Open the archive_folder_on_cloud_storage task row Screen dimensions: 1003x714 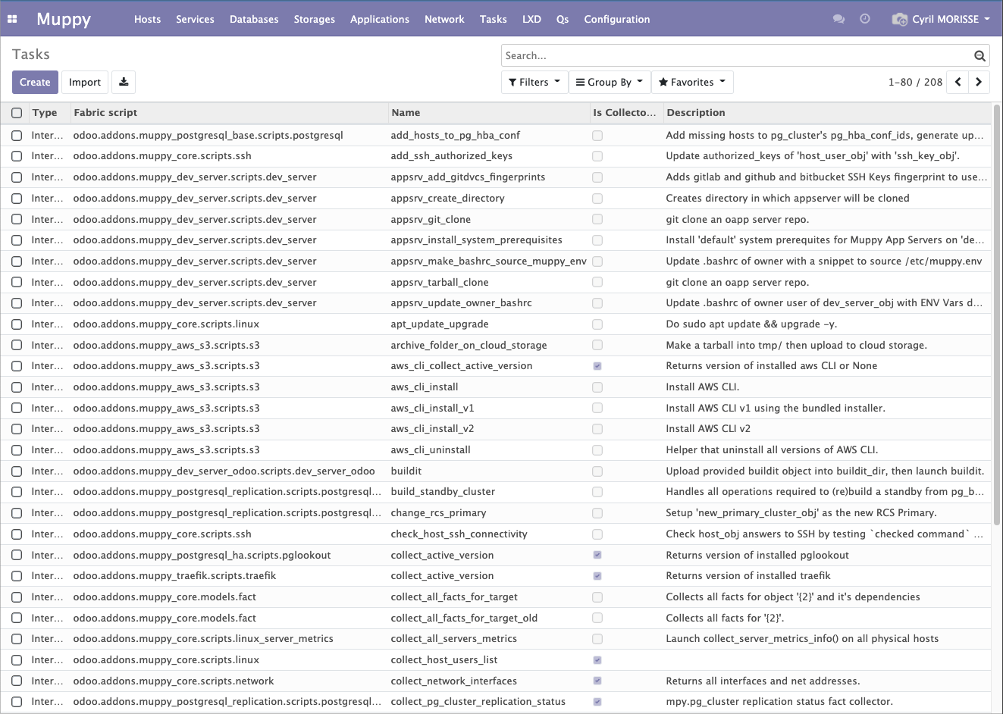tap(496, 346)
